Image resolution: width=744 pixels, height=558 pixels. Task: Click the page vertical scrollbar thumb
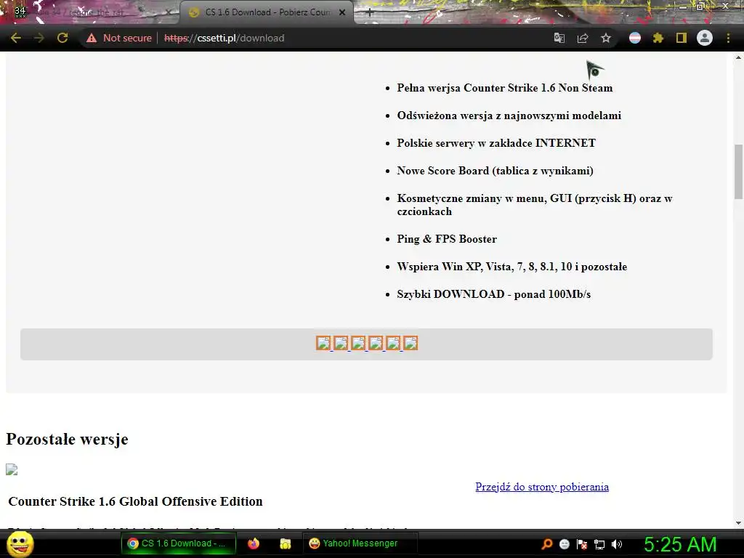click(738, 171)
